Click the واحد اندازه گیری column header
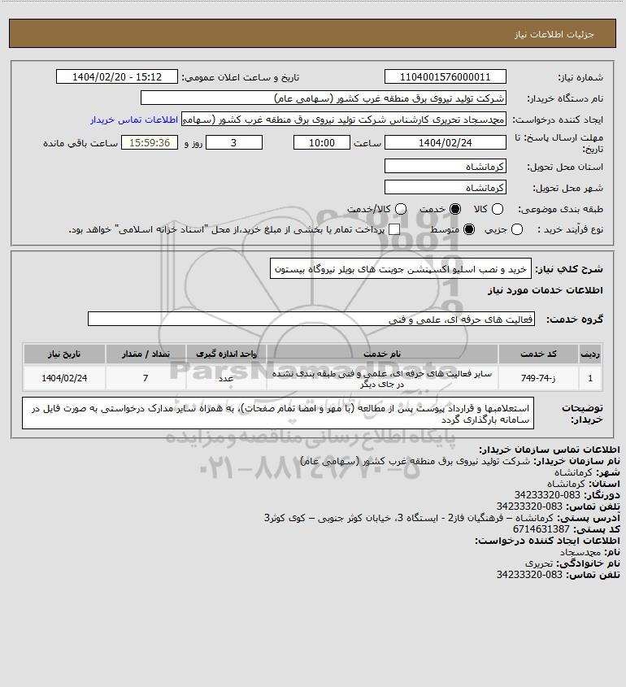 pyautogui.click(x=226, y=354)
